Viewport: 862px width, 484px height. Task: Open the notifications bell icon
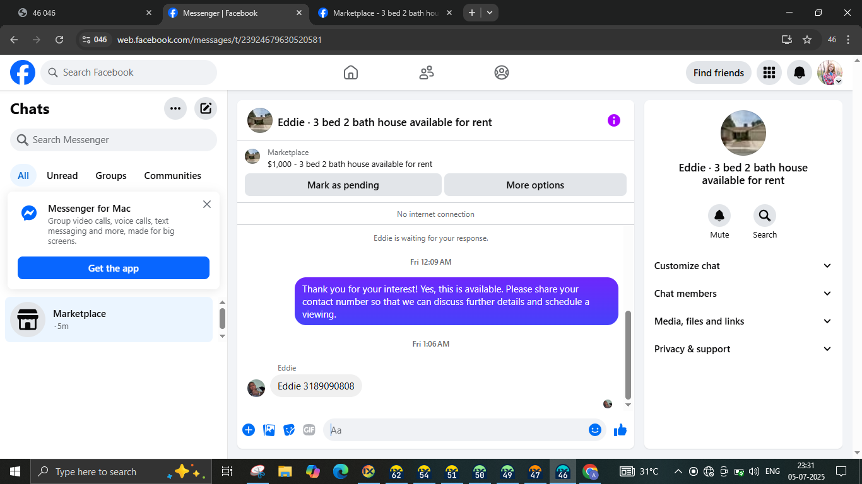coord(800,72)
